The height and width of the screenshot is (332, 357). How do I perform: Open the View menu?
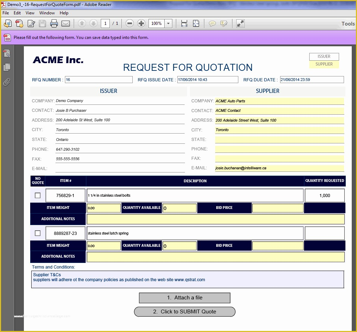point(30,13)
